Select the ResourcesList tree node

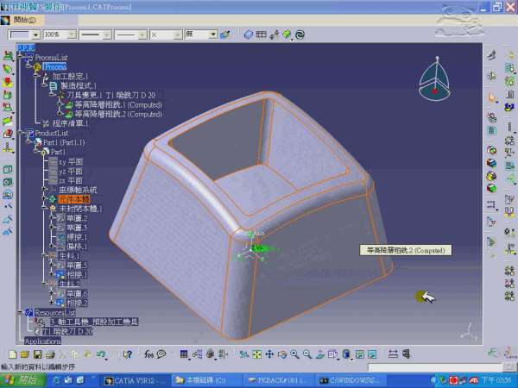point(57,312)
